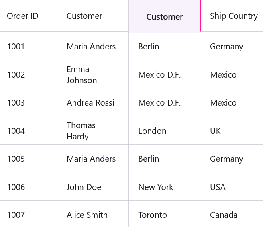The height and width of the screenshot is (227, 263).
Task: Select the non-highlighted Customer column header
Action: (x=92, y=16)
